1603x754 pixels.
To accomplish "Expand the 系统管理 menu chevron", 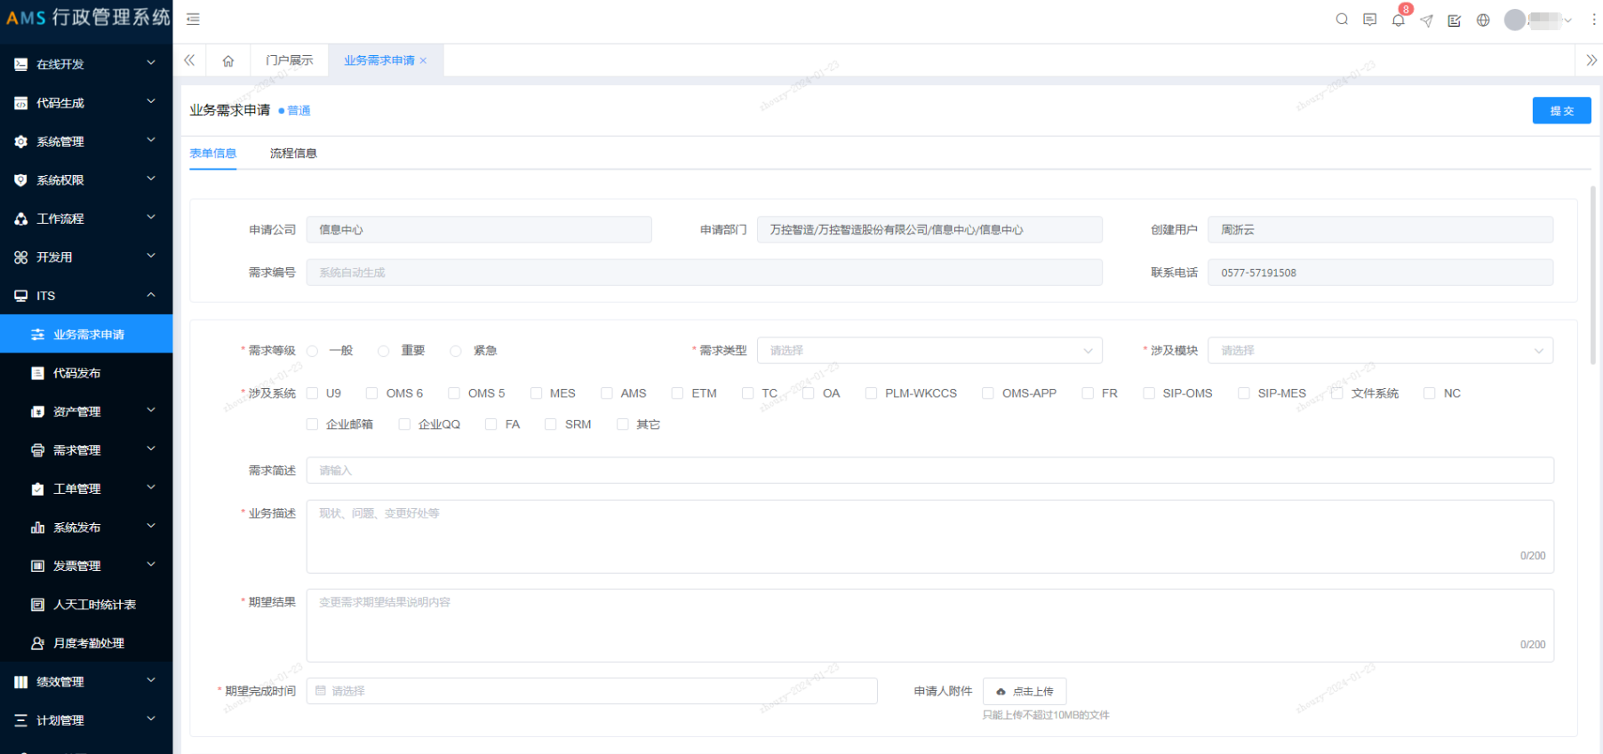I will (151, 140).
